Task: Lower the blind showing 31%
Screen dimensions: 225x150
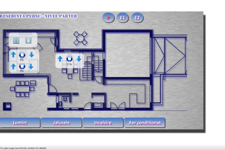Action: tap(79, 59)
